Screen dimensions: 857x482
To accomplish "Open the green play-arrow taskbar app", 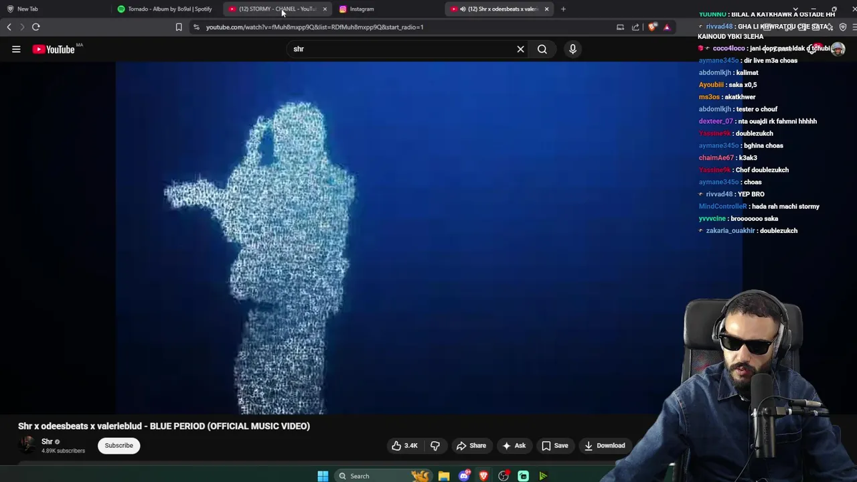I will pos(543,476).
